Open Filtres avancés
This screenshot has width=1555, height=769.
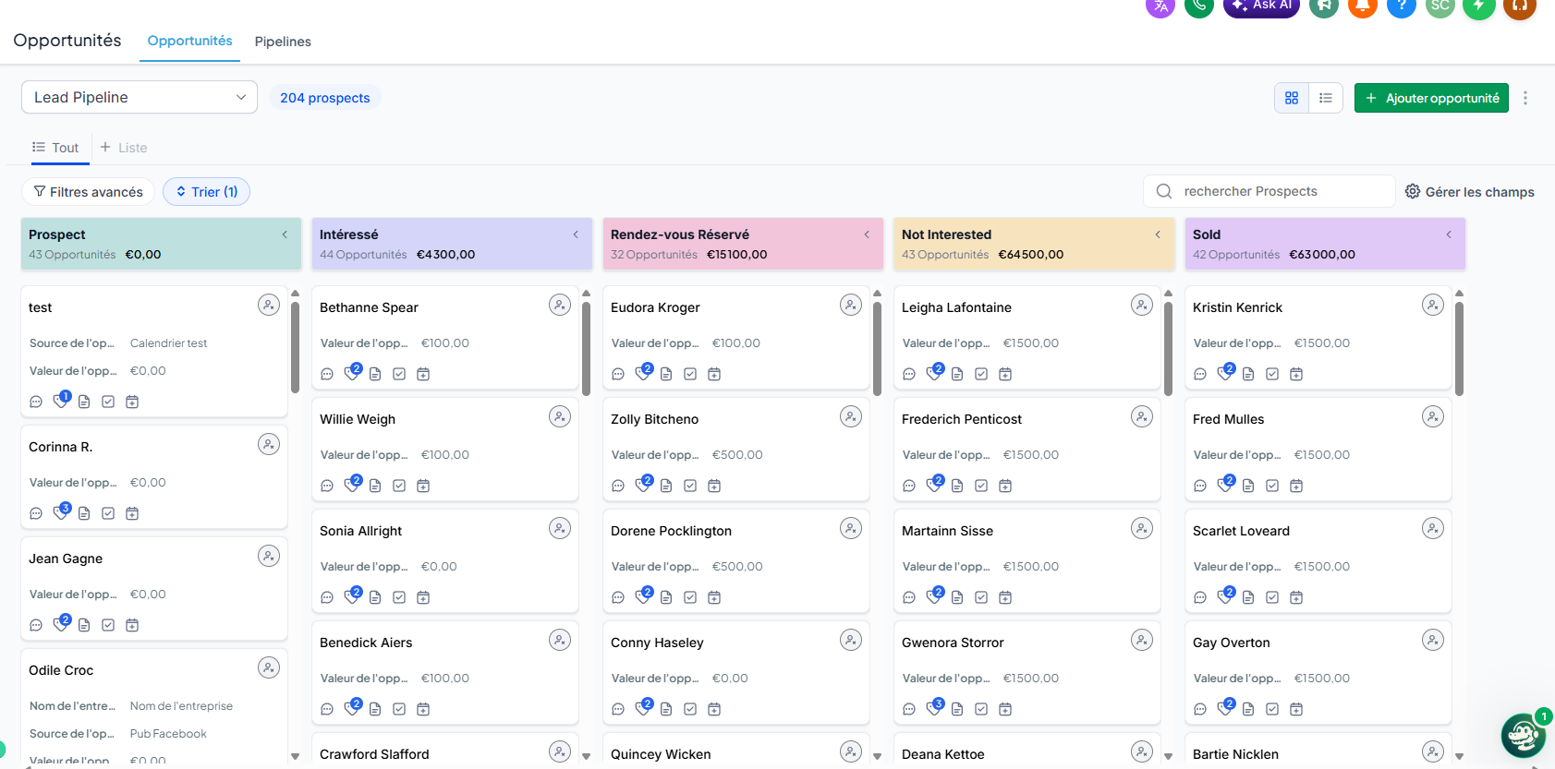pyautogui.click(x=88, y=192)
